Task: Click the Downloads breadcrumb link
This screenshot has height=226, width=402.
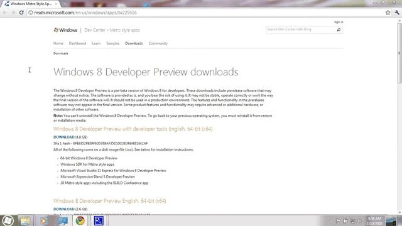Action: coord(60,53)
